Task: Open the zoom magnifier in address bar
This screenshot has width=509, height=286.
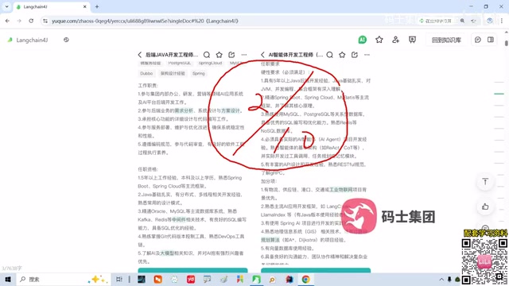Action: (462, 21)
